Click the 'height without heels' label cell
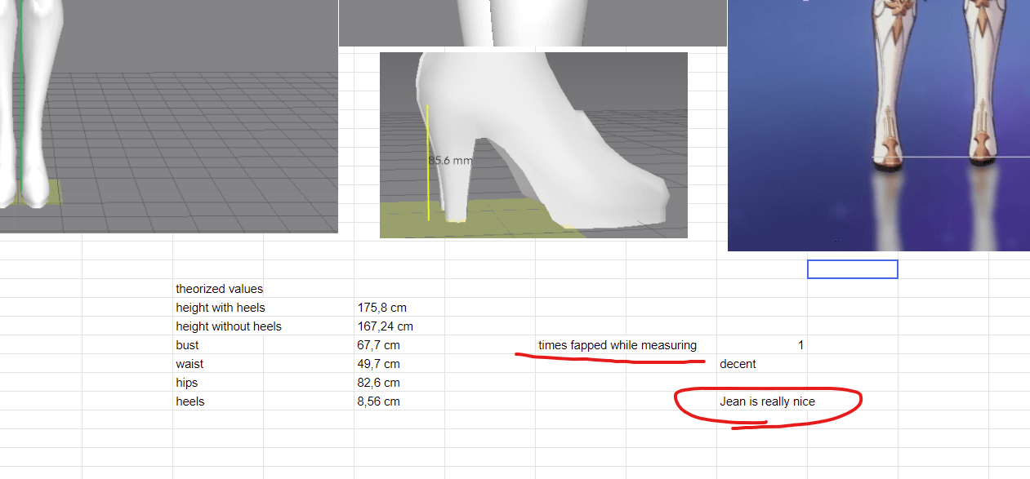Image resolution: width=1030 pixels, height=479 pixels. point(229,326)
